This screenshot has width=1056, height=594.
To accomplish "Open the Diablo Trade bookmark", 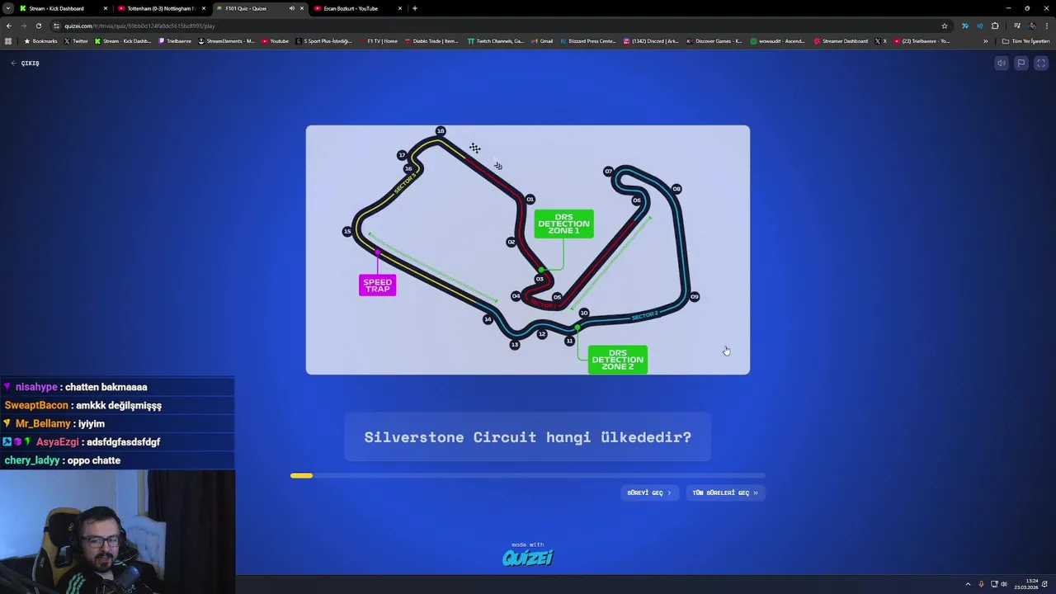I will (431, 41).
